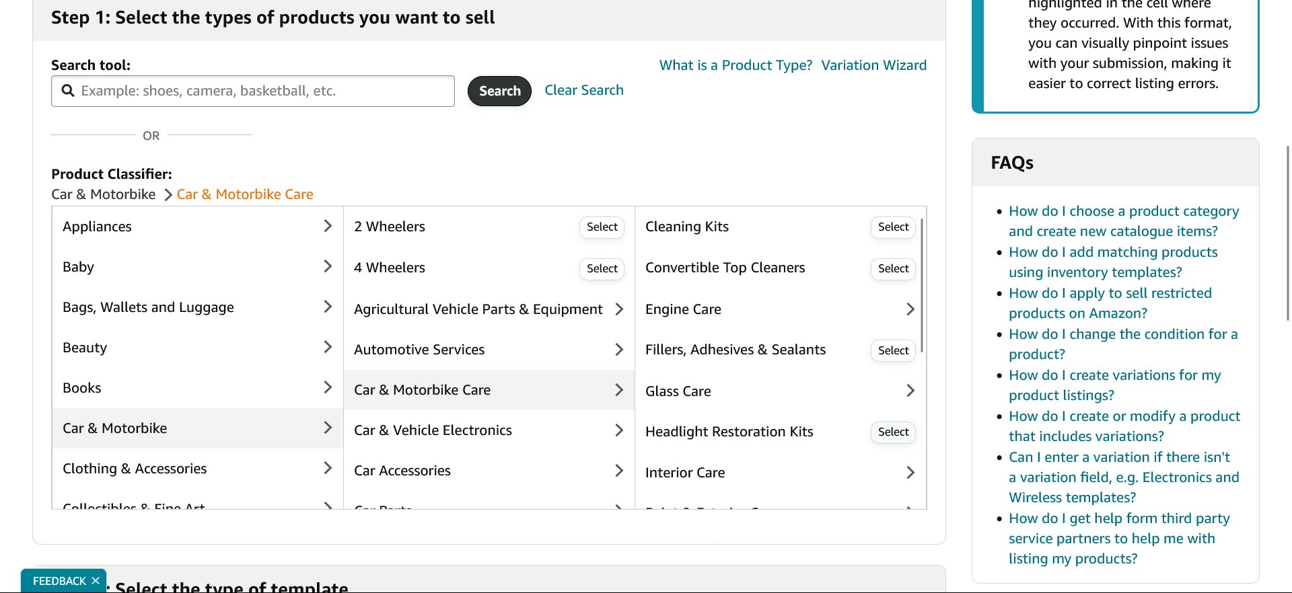Click the third column's scrollbar
The image size is (1292, 593).
coord(922,285)
